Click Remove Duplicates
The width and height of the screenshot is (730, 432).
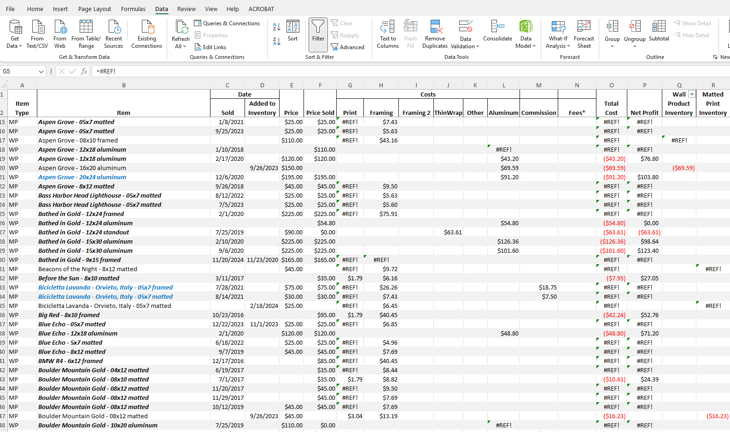435,34
